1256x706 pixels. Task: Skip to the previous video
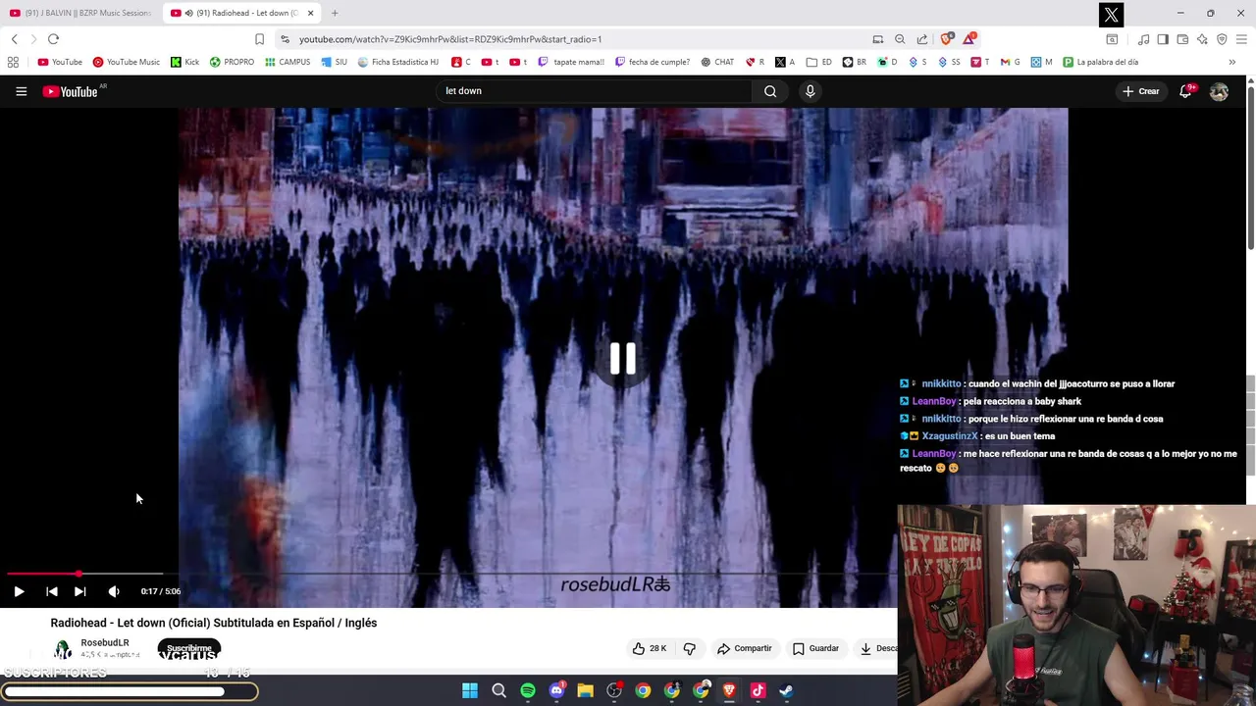click(x=52, y=591)
